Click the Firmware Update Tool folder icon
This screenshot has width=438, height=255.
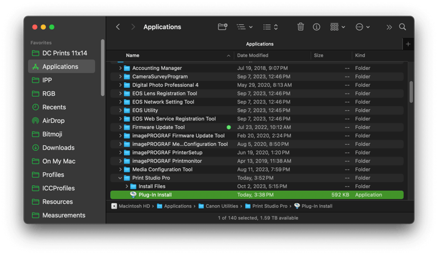pos(127,127)
